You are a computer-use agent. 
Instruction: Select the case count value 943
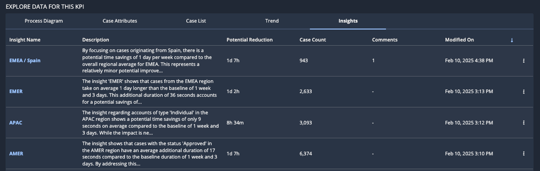[x=304, y=60]
